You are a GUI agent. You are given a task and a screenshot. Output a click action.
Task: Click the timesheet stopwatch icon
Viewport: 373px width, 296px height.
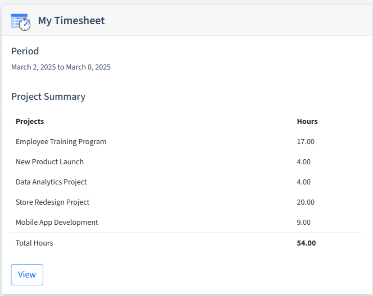click(x=21, y=22)
